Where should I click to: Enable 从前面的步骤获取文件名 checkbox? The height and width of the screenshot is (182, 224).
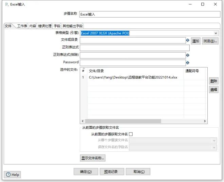click(x=131, y=134)
